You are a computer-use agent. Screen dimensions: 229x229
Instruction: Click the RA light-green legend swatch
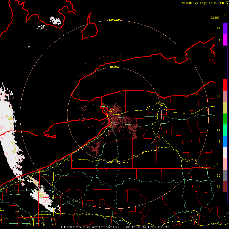click(x=225, y=130)
